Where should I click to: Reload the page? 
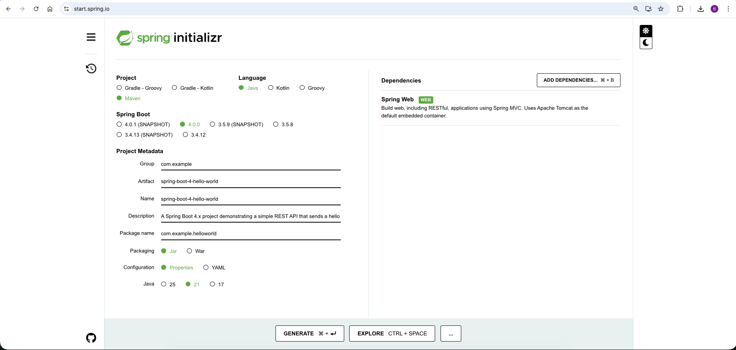36,9
